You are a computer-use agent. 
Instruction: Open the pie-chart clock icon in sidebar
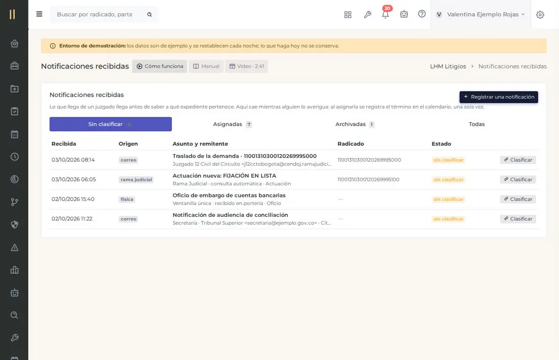[x=14, y=179]
